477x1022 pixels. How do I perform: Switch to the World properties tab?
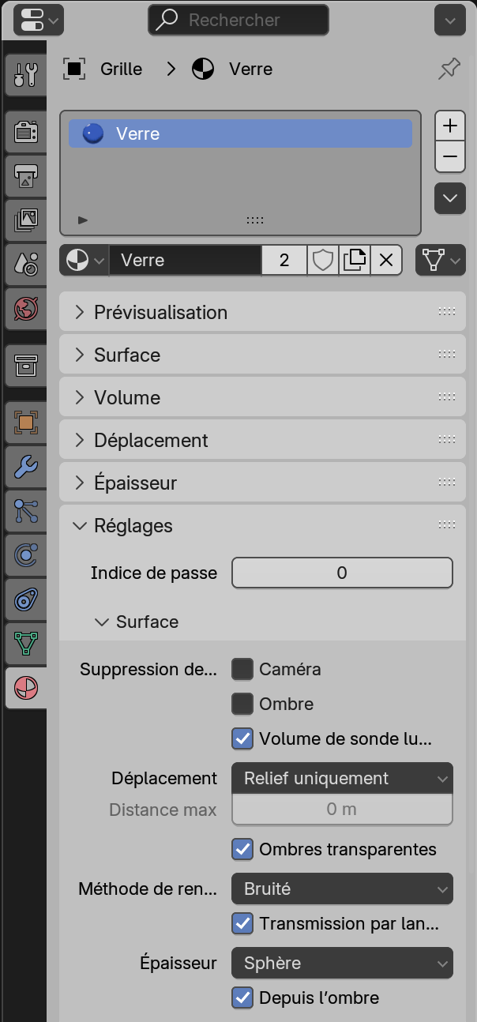(x=26, y=307)
